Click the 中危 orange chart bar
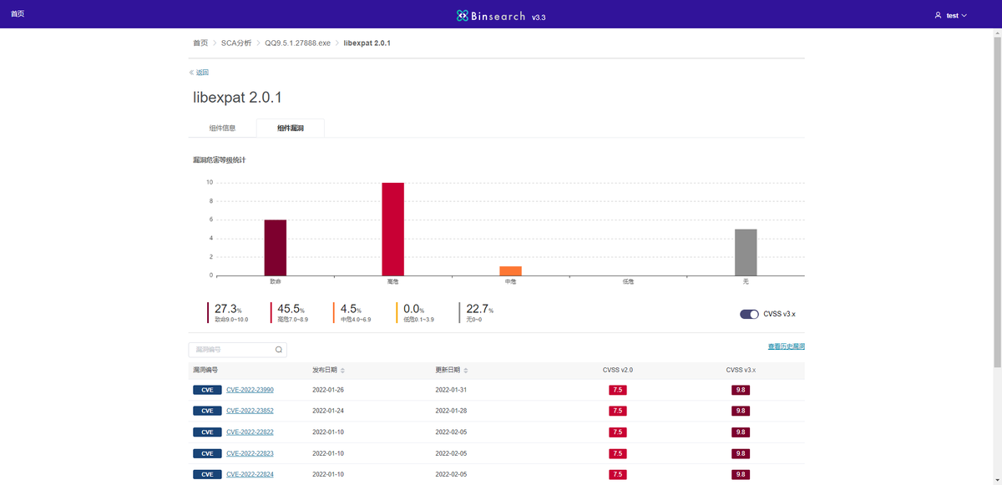The height and width of the screenshot is (485, 1002). (x=511, y=271)
